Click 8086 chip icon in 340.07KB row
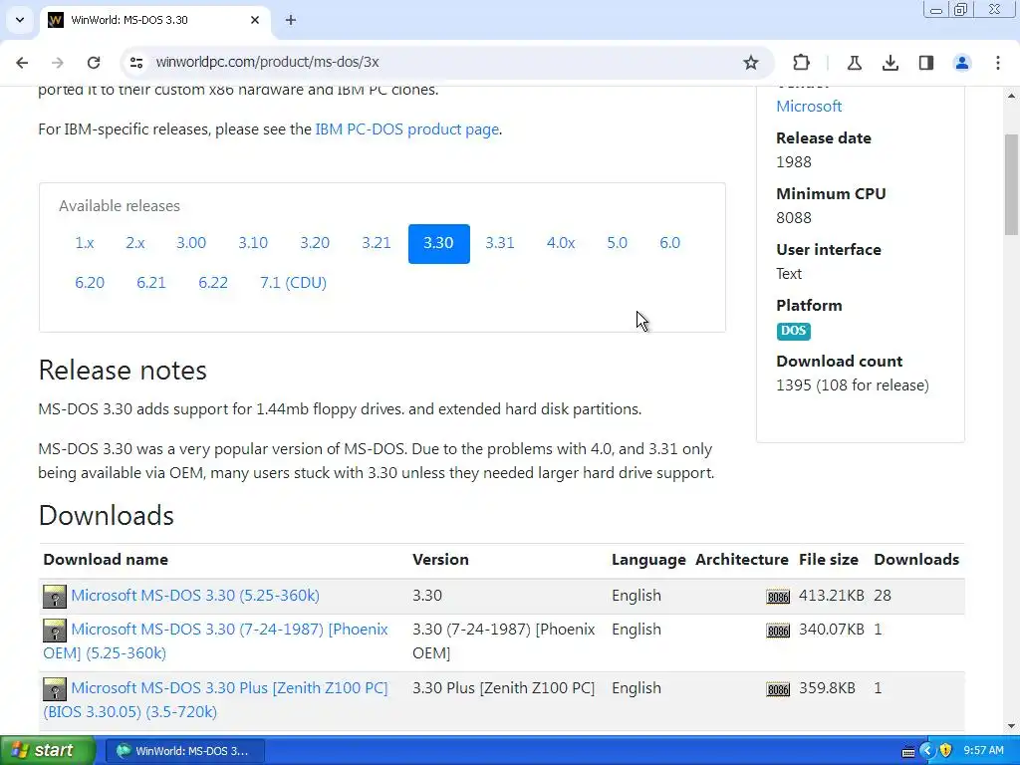This screenshot has height=765, width=1020. 778,631
